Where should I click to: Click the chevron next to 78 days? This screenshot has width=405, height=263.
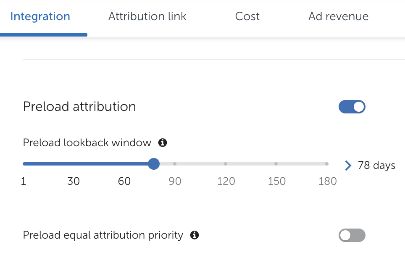tap(348, 166)
